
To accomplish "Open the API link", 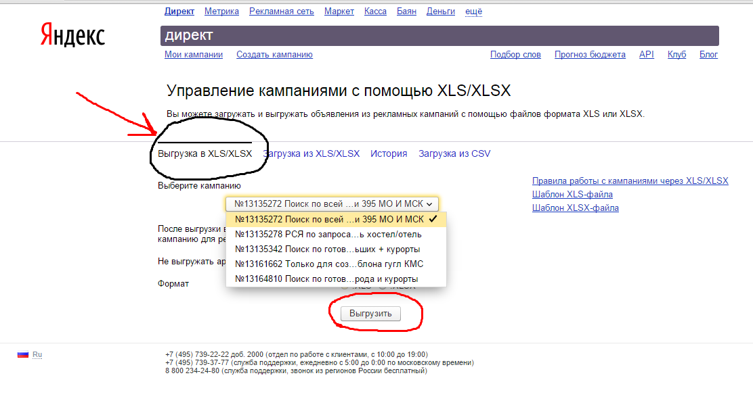I will coord(647,54).
